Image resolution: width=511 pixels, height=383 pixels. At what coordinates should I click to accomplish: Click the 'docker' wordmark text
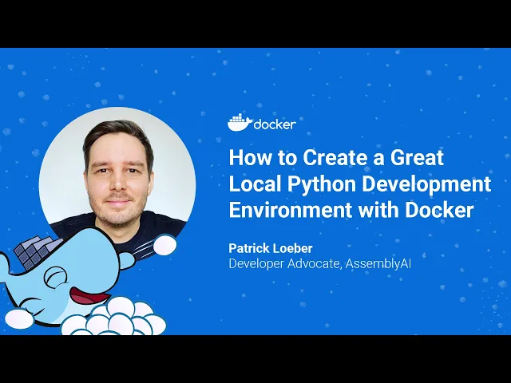[x=275, y=124]
